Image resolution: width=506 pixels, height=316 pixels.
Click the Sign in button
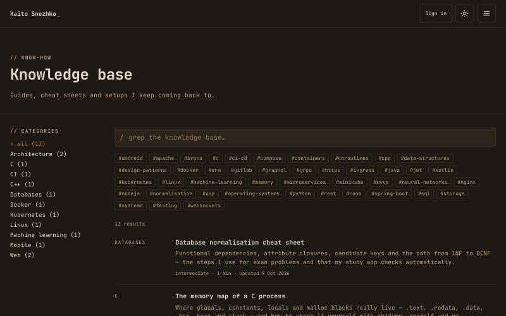pyautogui.click(x=436, y=13)
